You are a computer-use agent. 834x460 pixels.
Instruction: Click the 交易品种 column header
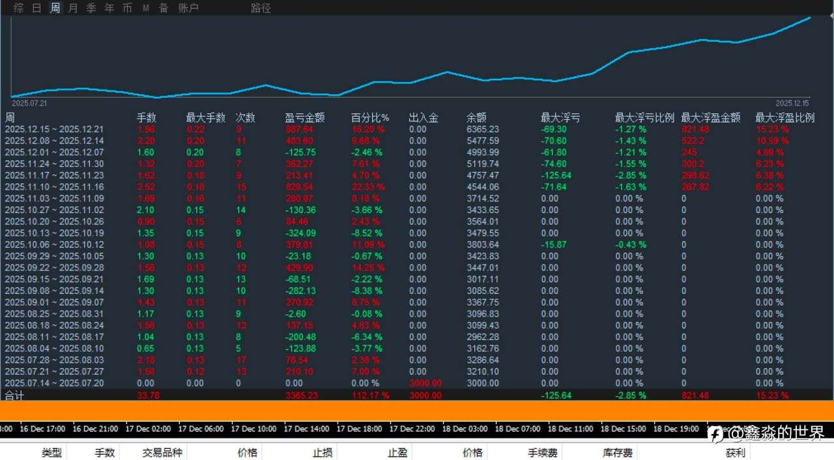click(x=162, y=453)
